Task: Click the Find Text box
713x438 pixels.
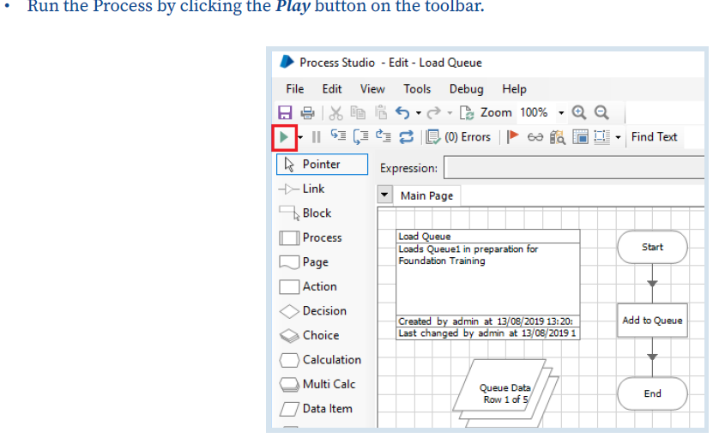Action: [x=655, y=137]
